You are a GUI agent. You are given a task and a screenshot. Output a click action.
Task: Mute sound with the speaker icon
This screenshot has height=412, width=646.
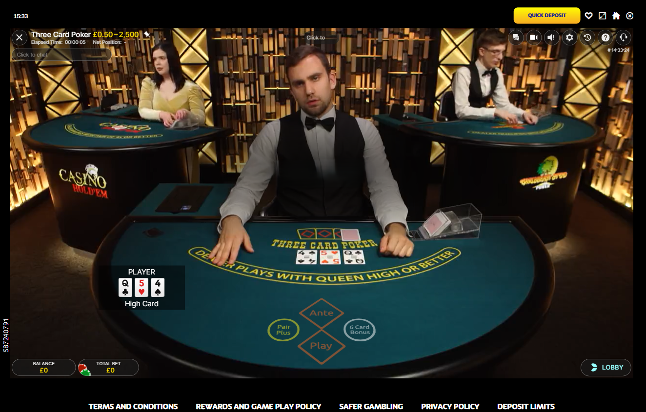[552, 38]
